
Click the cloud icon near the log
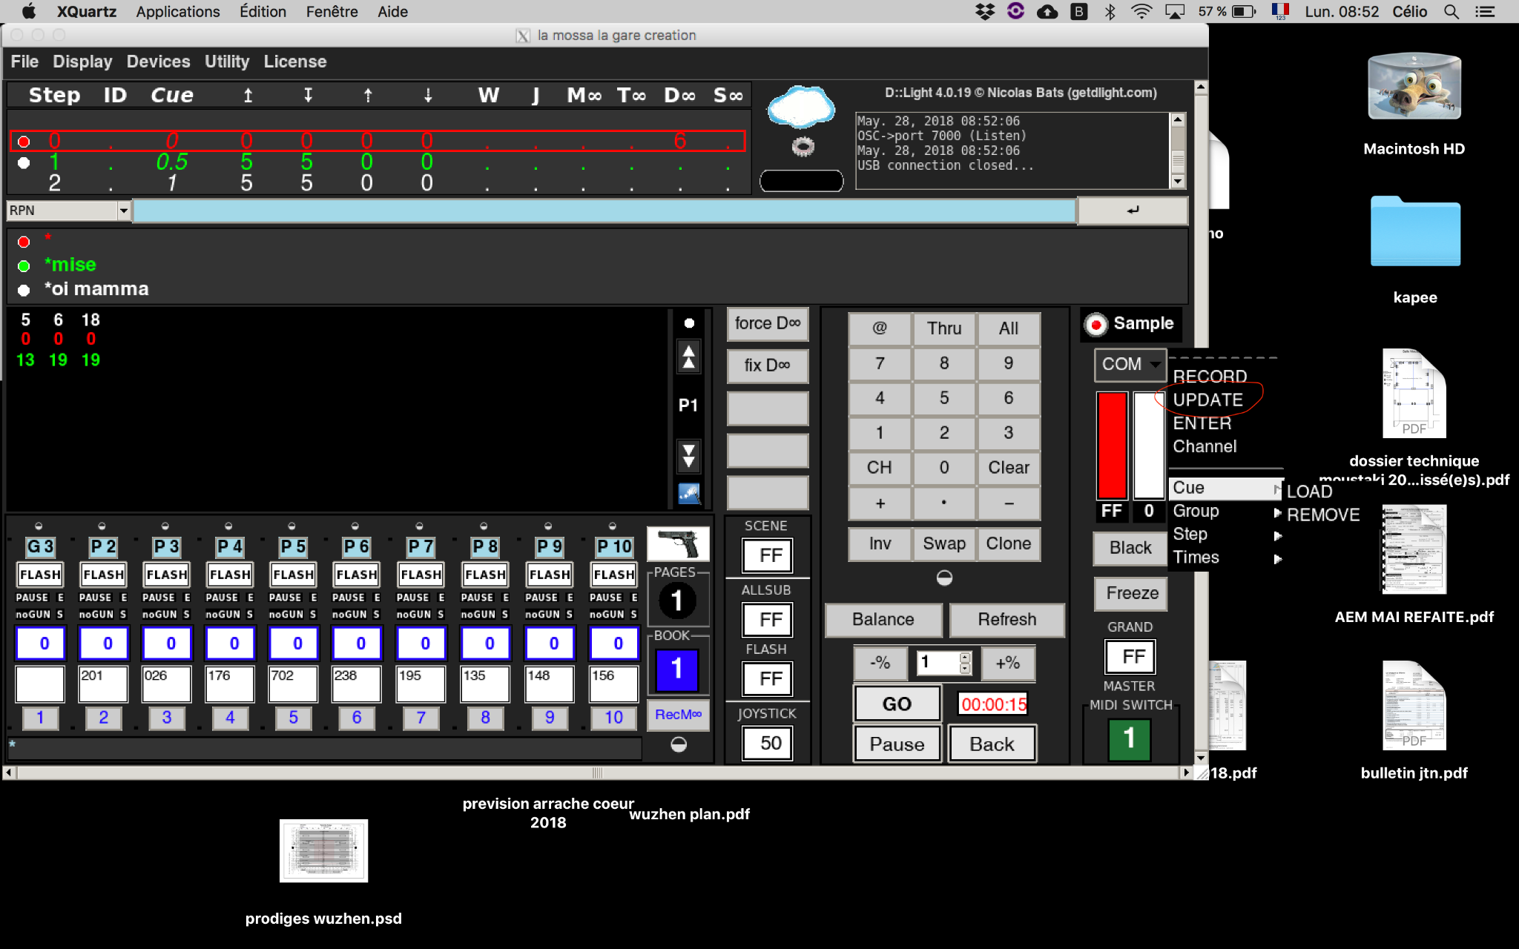coord(801,108)
